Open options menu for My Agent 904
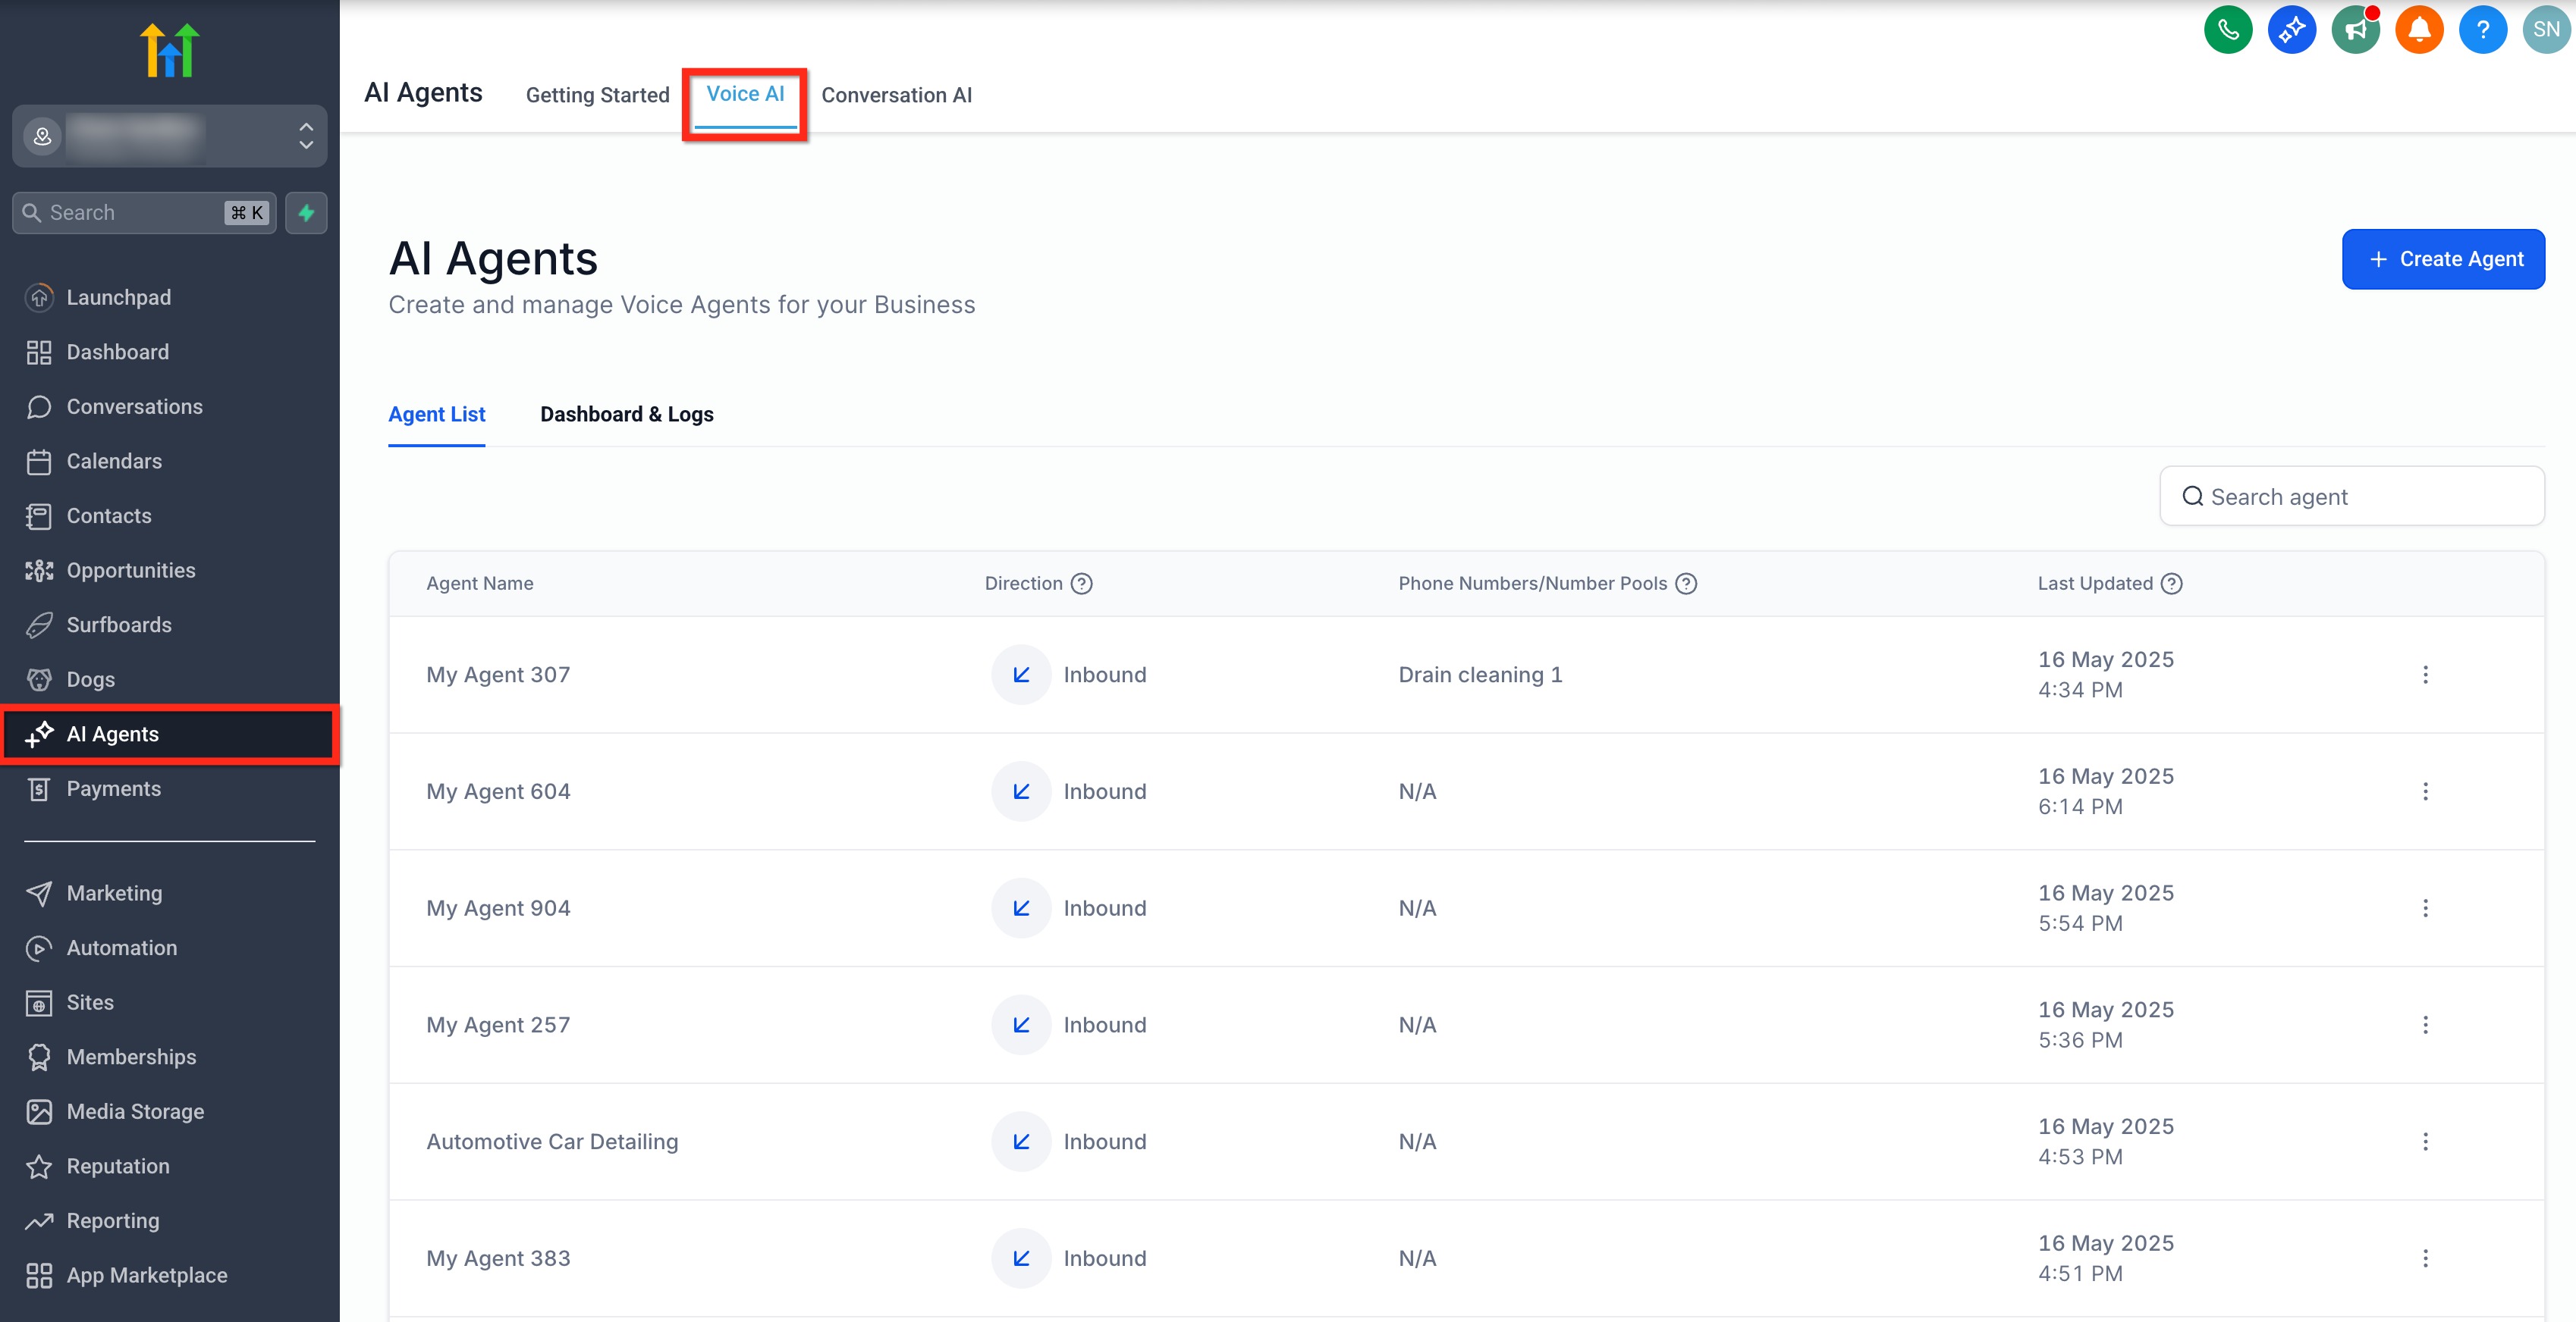Image resolution: width=2576 pixels, height=1322 pixels. click(2424, 908)
